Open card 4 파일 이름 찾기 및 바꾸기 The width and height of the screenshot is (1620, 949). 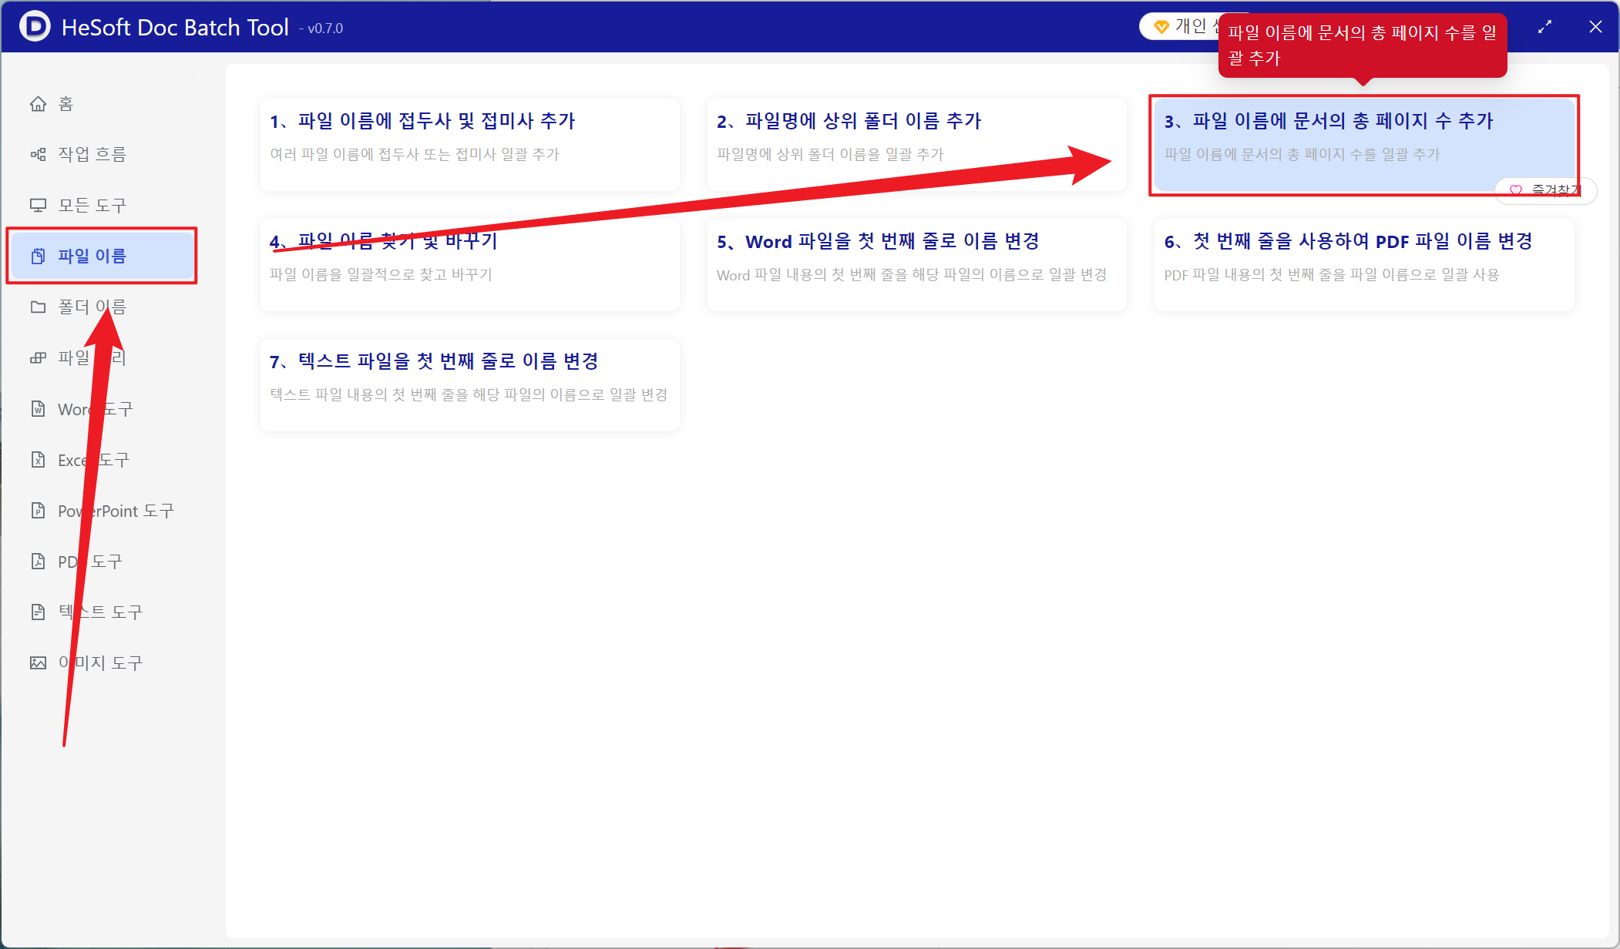click(469, 264)
